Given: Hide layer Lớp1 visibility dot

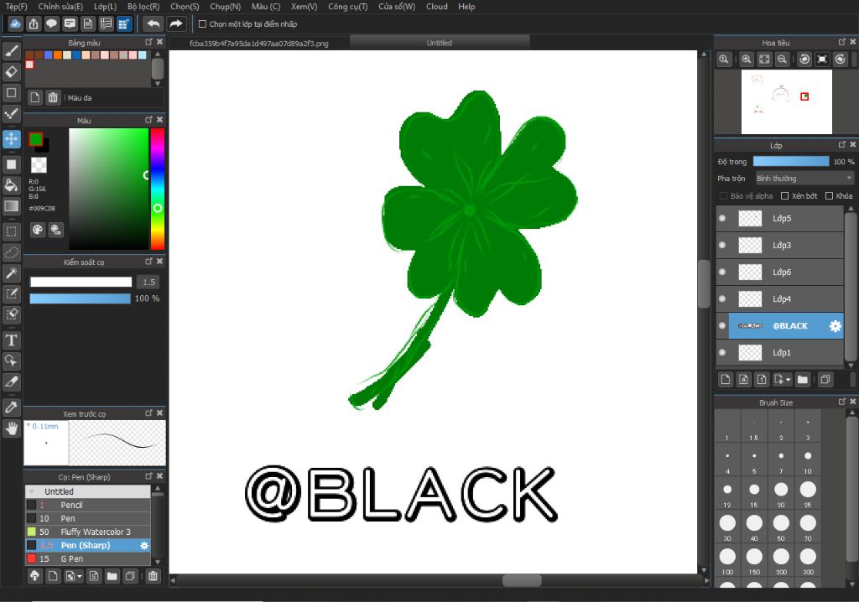Looking at the screenshot, I should point(722,352).
